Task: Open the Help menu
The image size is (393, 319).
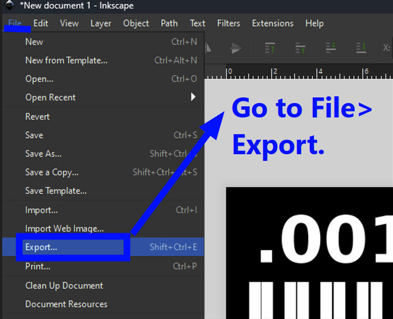Action: point(314,23)
